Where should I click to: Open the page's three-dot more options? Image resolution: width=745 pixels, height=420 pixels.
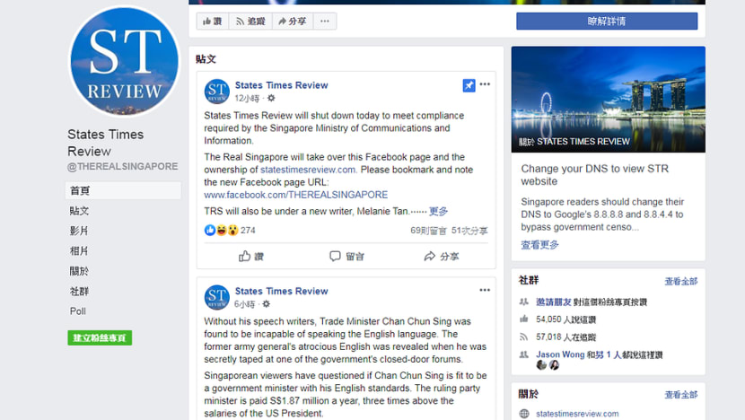click(x=325, y=21)
